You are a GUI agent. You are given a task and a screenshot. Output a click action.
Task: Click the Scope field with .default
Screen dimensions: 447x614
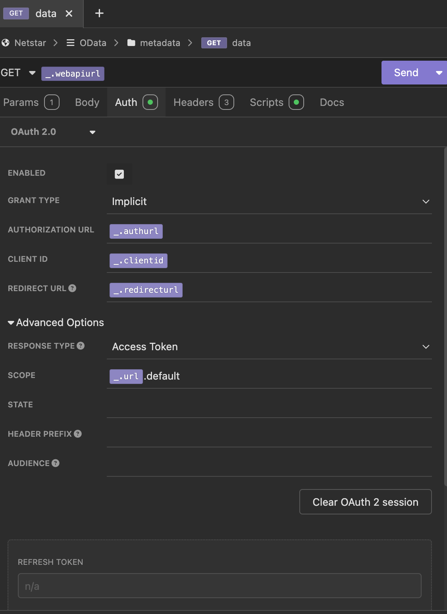click(269, 376)
